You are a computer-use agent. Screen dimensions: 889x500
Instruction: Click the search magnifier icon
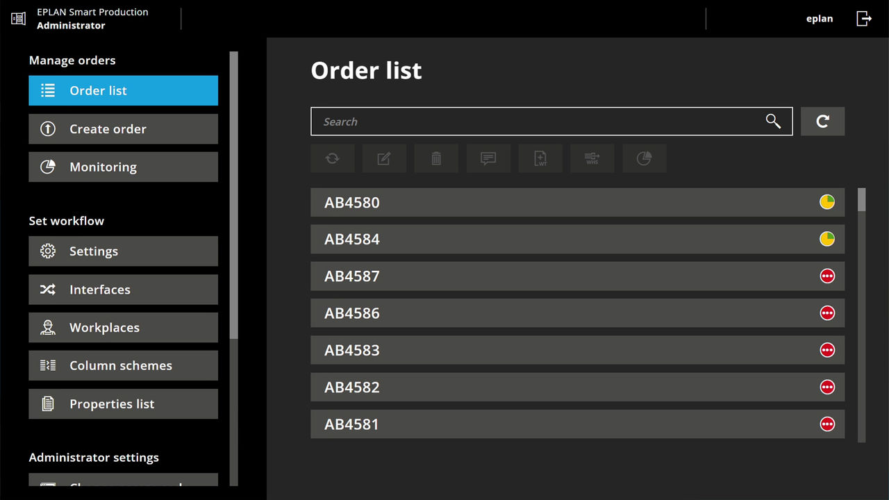click(x=773, y=121)
